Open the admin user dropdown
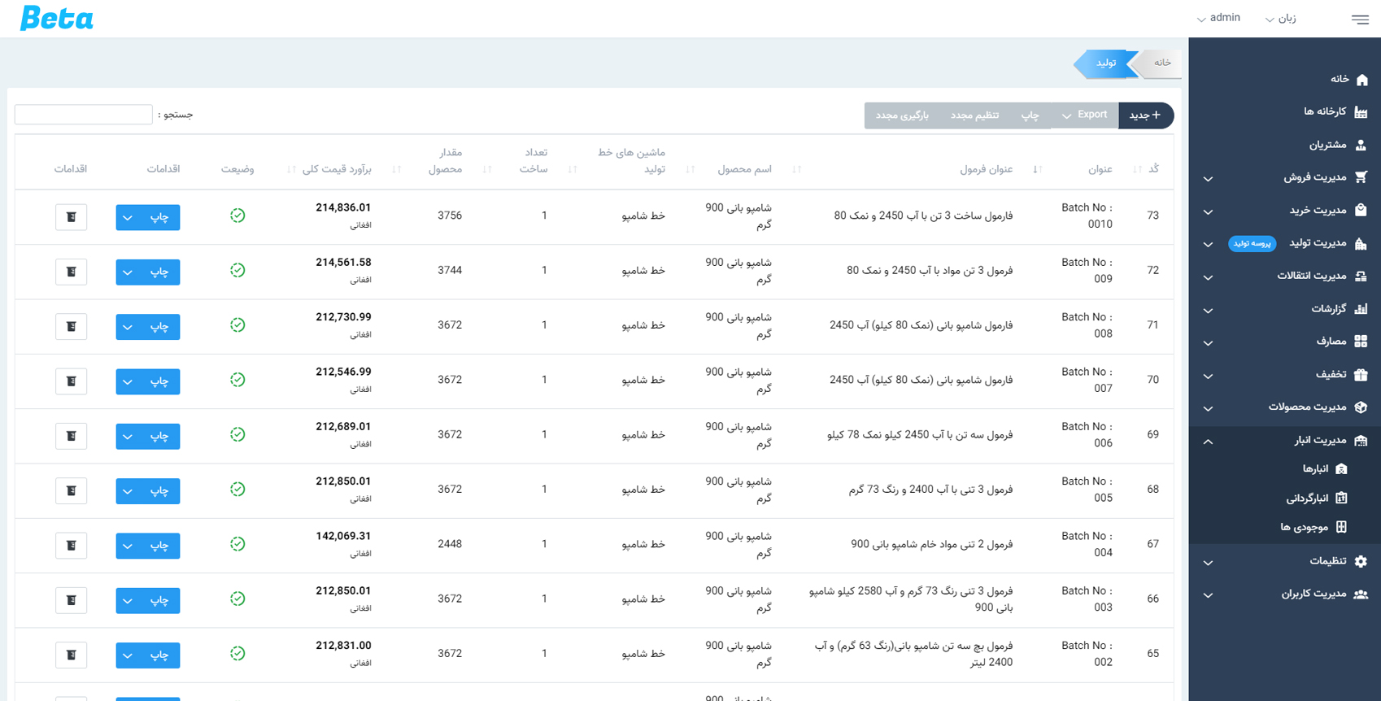The width and height of the screenshot is (1381, 701). (1218, 18)
